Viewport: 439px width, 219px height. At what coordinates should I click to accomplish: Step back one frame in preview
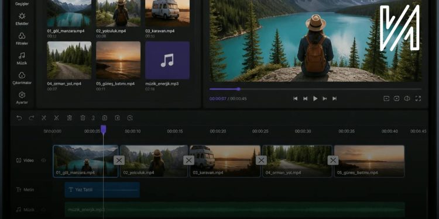coord(305,99)
